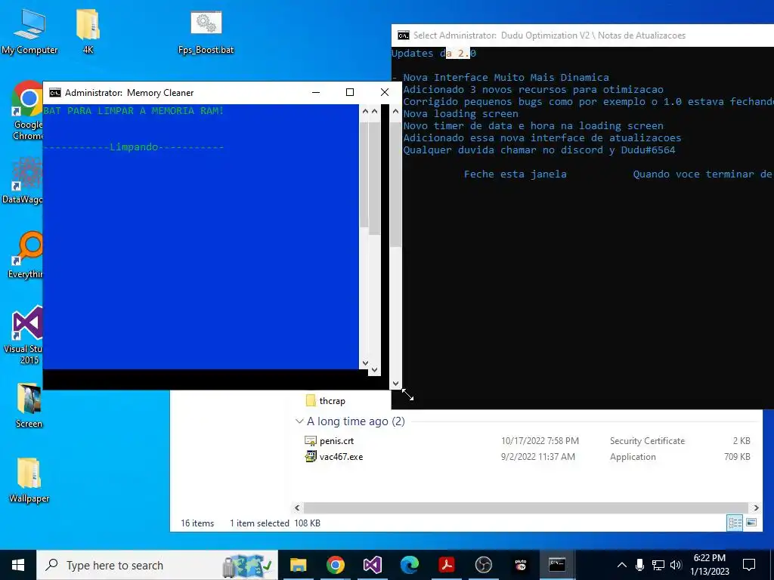
Task: Open My Computer desktop icon
Action: [x=29, y=32]
